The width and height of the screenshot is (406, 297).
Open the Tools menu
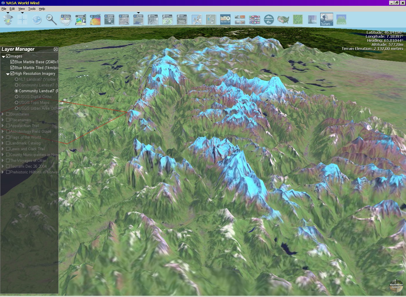pyautogui.click(x=32, y=9)
